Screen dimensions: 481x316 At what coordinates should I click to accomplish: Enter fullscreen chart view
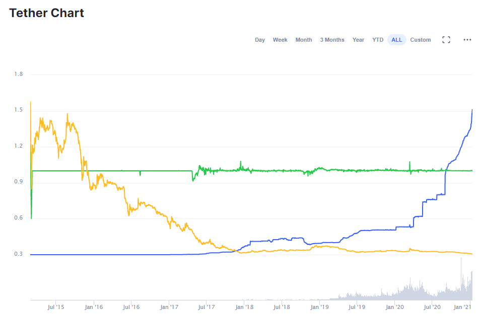click(x=446, y=40)
